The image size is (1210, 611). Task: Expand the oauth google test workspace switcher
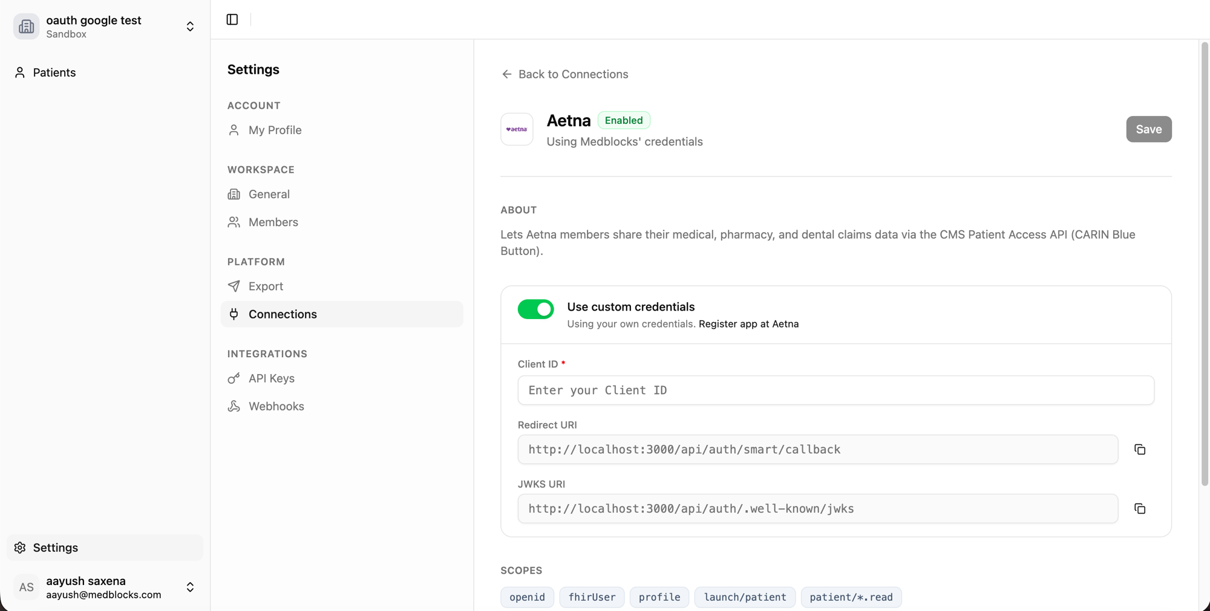coord(190,27)
